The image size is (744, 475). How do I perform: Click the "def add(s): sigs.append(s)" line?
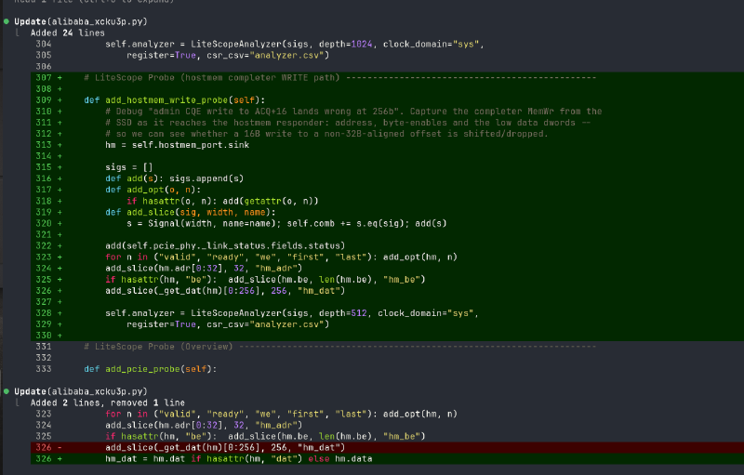tap(175, 178)
